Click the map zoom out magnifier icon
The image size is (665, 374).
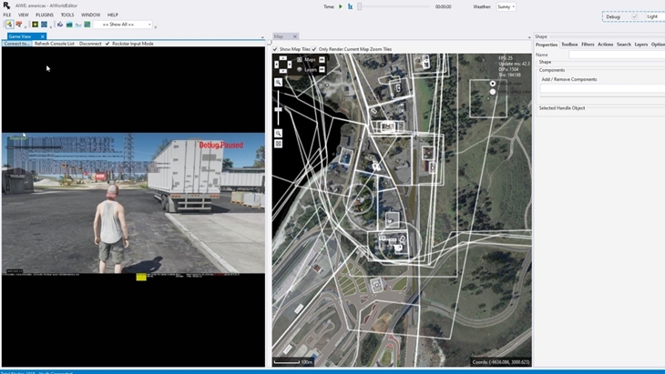point(279,133)
